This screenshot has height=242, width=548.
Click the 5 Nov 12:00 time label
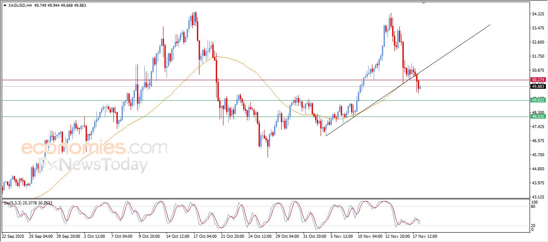tap(342, 236)
